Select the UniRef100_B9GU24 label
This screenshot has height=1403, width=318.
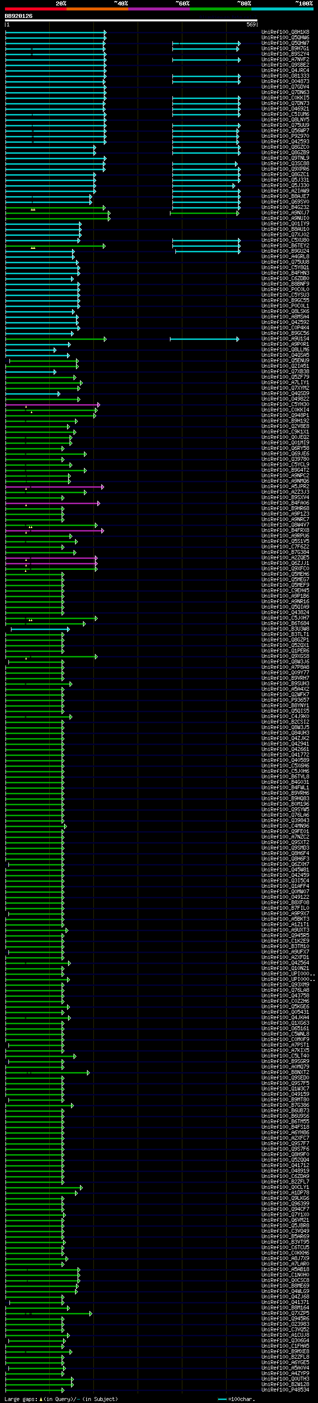285,252
